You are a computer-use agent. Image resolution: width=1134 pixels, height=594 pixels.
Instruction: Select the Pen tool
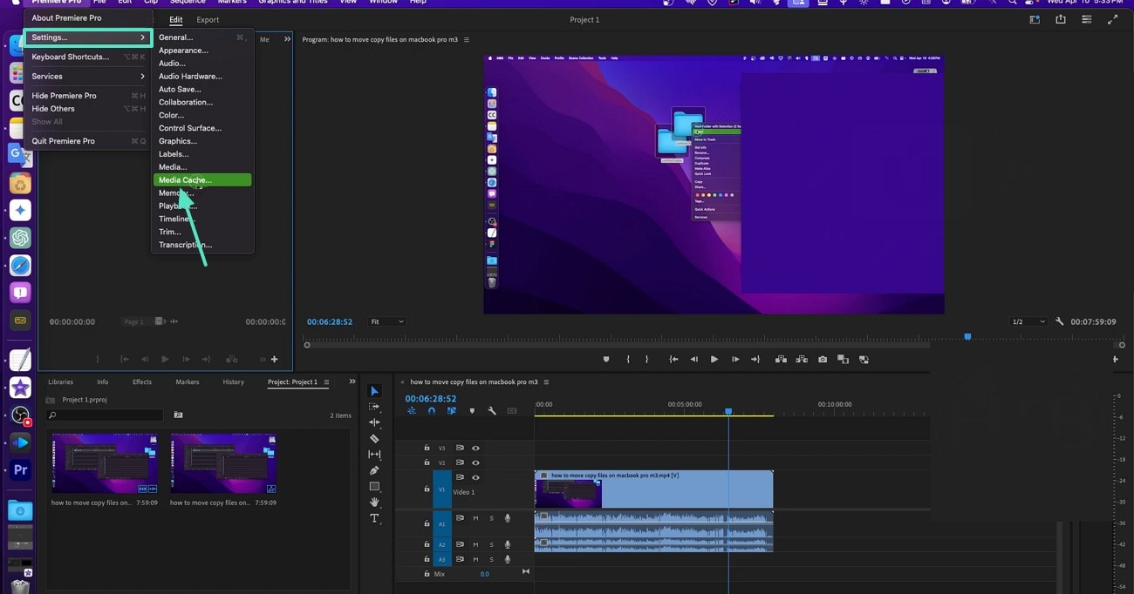(x=374, y=470)
